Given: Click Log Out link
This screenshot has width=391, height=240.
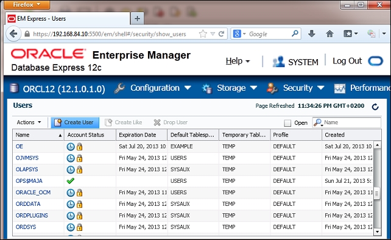Looking at the screenshot, I should (347, 61).
